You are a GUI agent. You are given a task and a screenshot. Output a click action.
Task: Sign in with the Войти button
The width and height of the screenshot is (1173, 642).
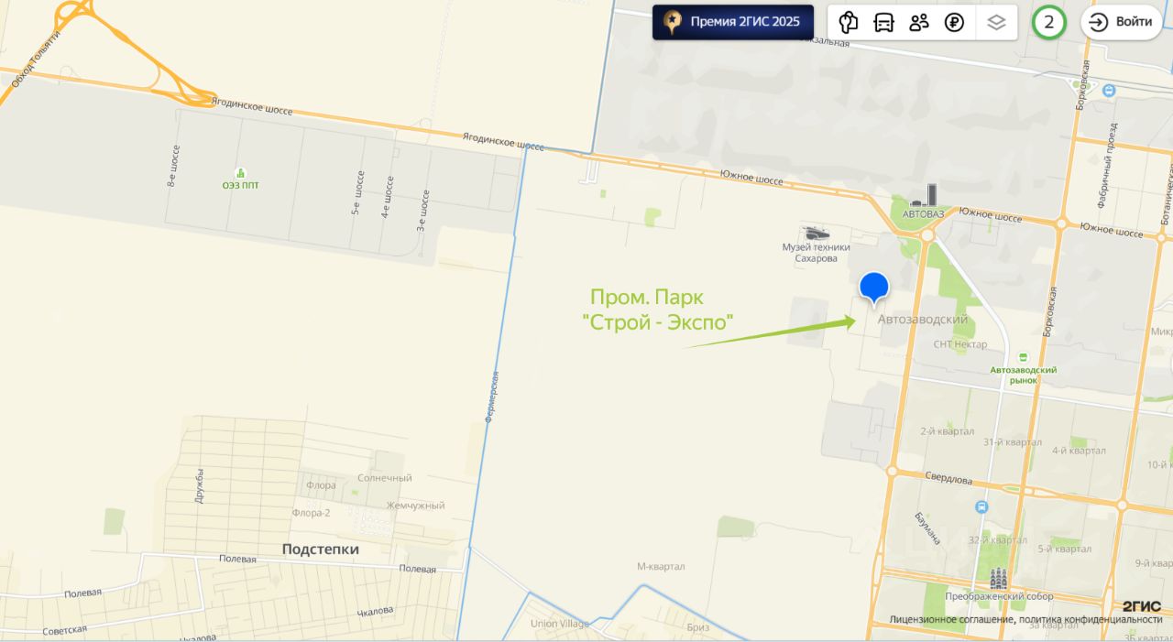[1122, 23]
